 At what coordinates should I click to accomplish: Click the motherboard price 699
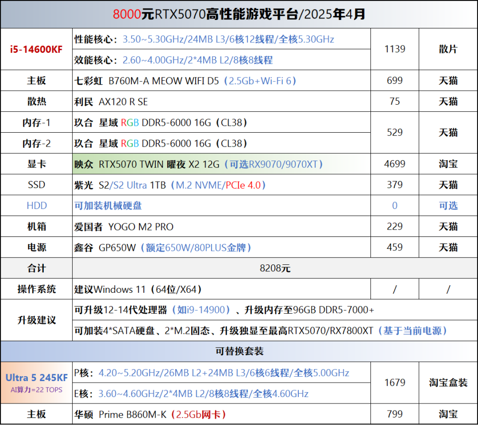point(395,81)
